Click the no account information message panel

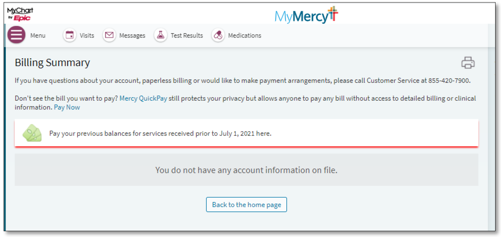click(x=246, y=170)
